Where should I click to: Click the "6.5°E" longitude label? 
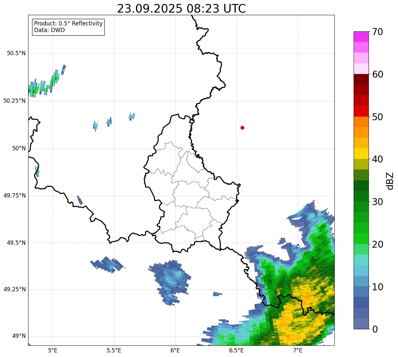tap(236, 350)
